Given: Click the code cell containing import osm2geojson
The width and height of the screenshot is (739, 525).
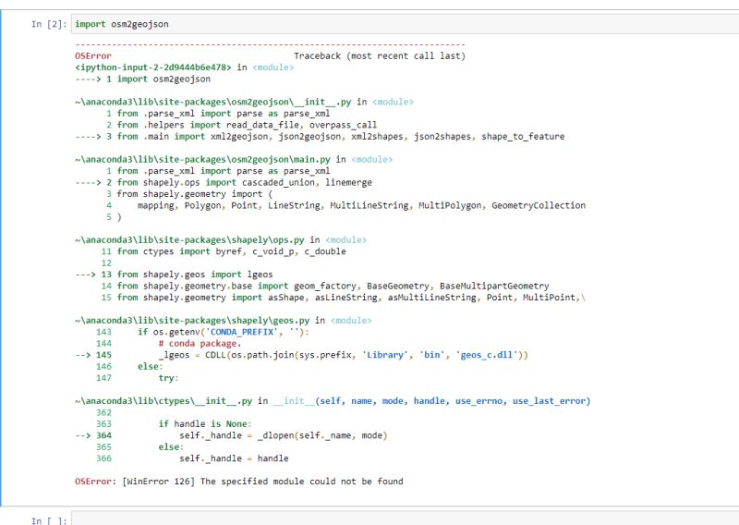Looking at the screenshot, I should 406,24.
